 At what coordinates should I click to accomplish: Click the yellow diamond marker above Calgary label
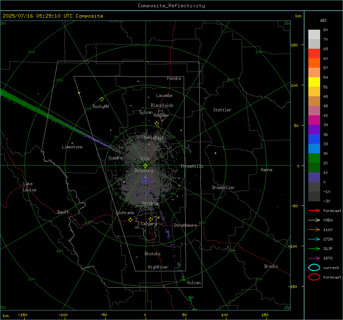tap(151, 219)
